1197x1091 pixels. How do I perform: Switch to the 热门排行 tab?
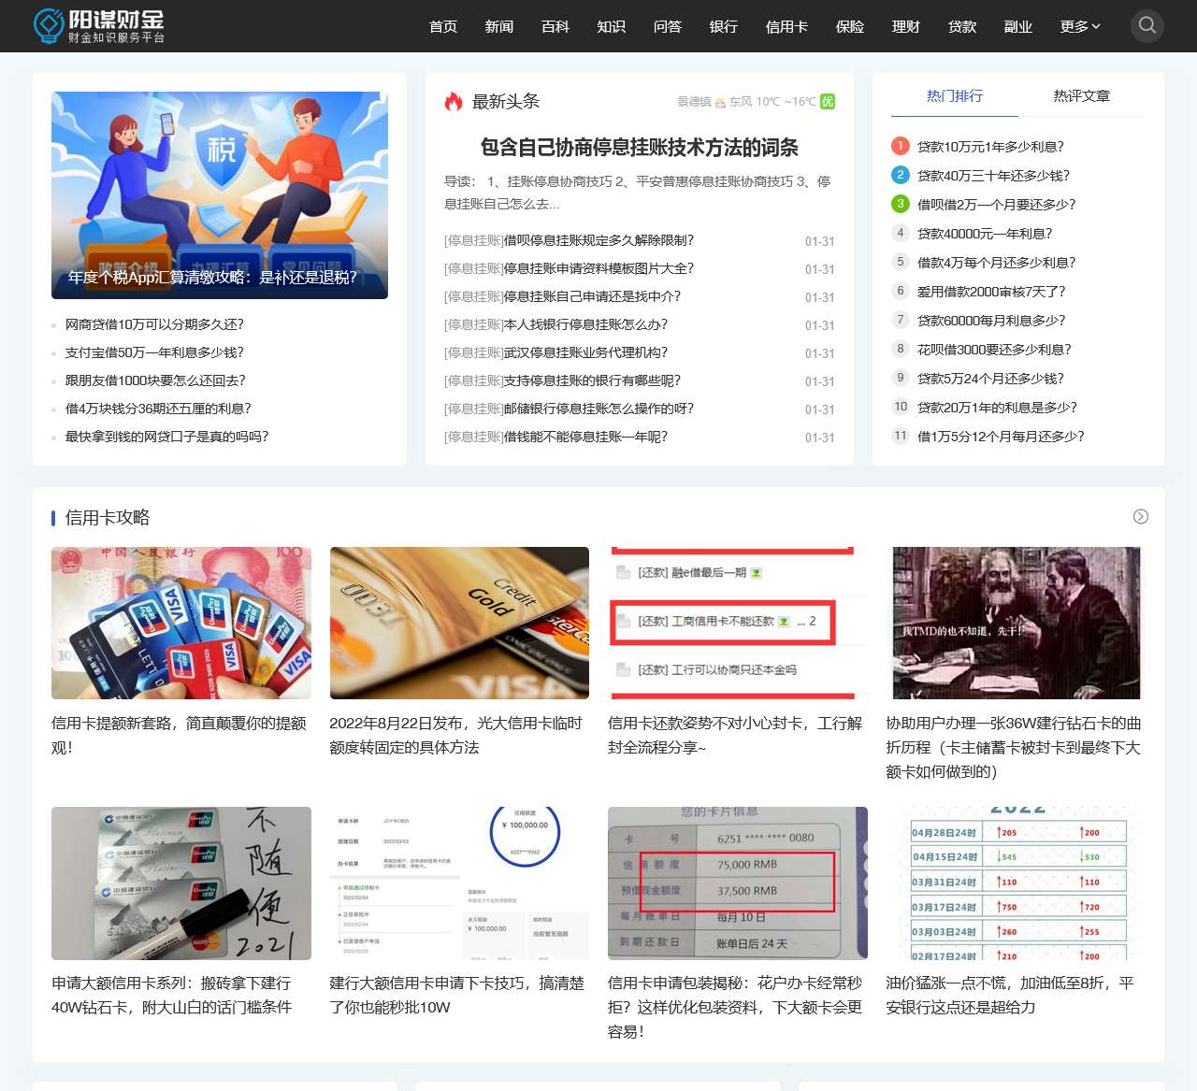coord(955,96)
